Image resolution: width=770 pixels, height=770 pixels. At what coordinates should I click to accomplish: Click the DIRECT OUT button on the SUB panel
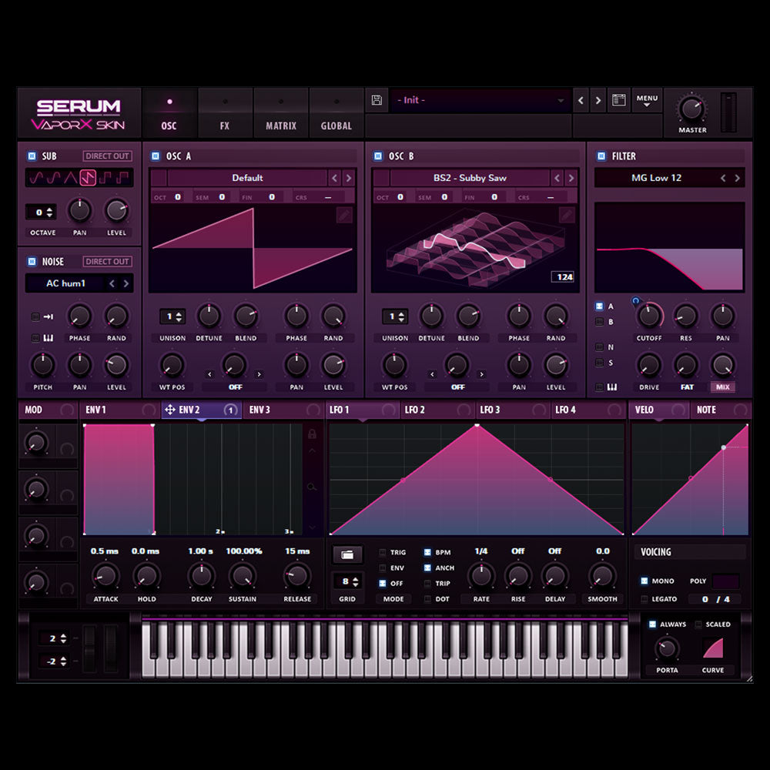pyautogui.click(x=107, y=155)
